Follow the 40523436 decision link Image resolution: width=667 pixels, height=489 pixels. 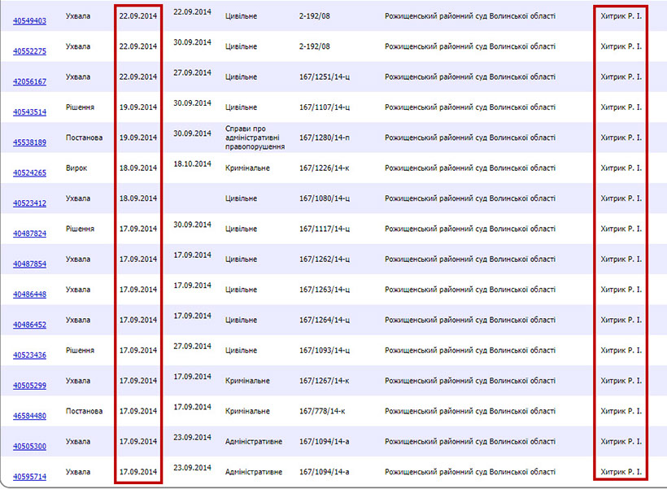tap(29, 355)
